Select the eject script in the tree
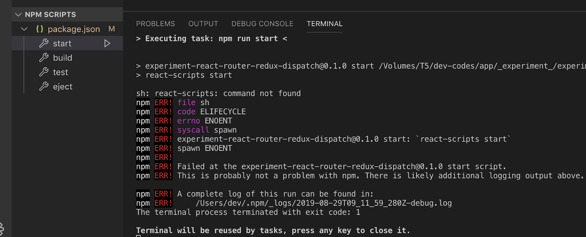The height and width of the screenshot is (237, 586). (x=62, y=87)
